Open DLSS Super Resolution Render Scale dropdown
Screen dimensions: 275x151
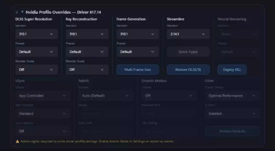[x=36, y=70]
